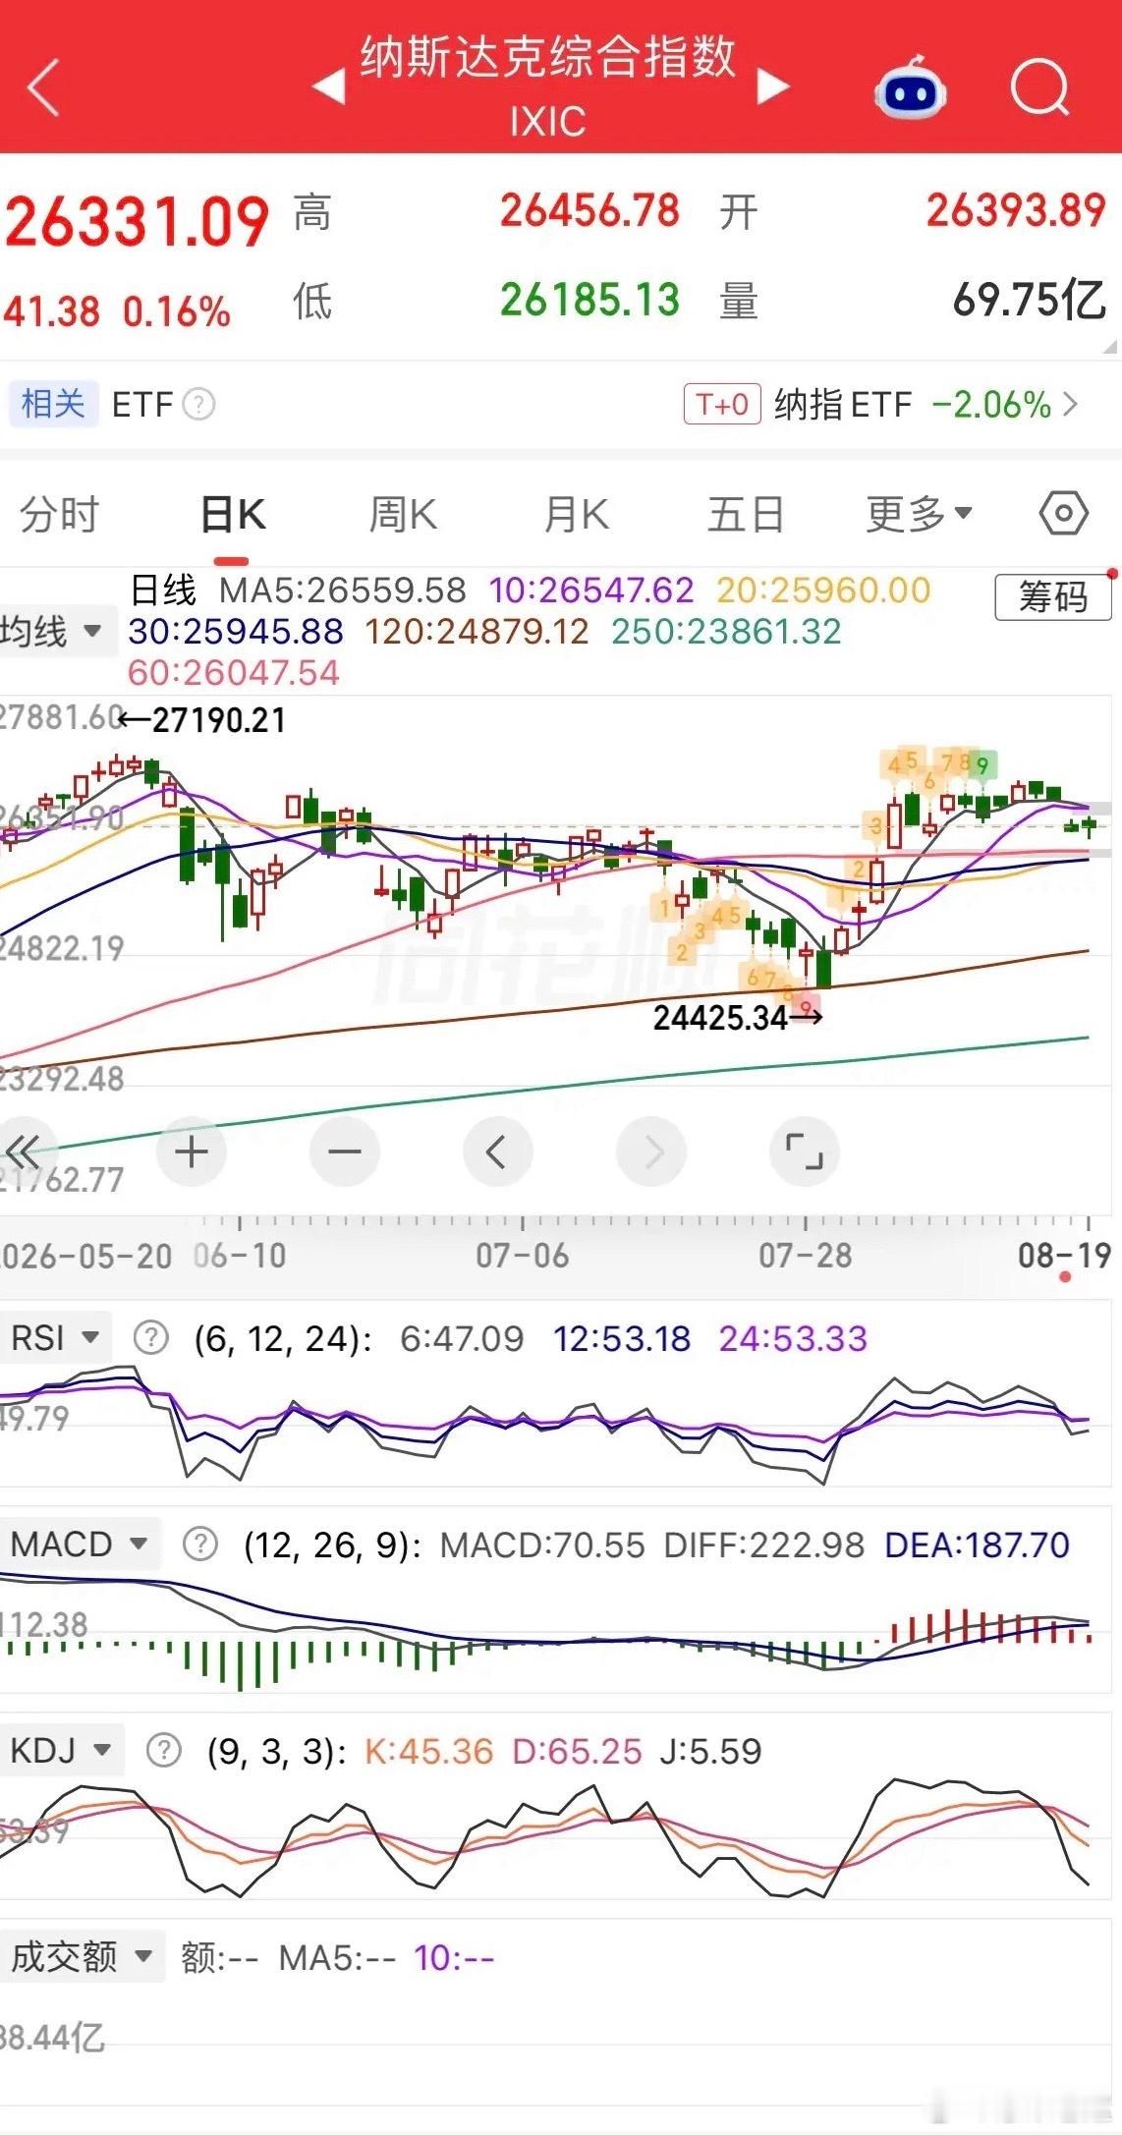Open the MACD indicator dropdown

79,1545
